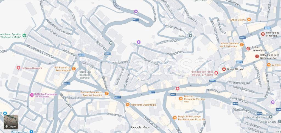Open the Bonelli Michele shopping marker
Viewport: 281px width, 133px height.
coord(224,69)
